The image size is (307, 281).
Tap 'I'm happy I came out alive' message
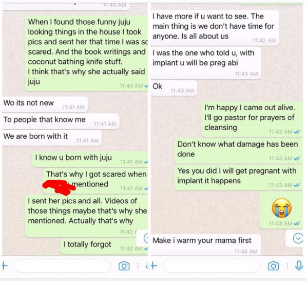(x=252, y=119)
